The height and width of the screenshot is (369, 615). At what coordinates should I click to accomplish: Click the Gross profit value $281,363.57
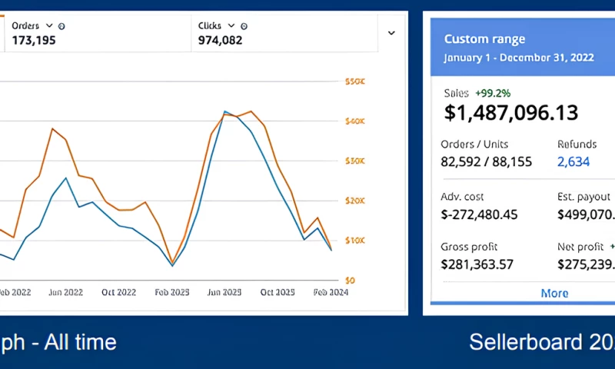[x=477, y=264]
